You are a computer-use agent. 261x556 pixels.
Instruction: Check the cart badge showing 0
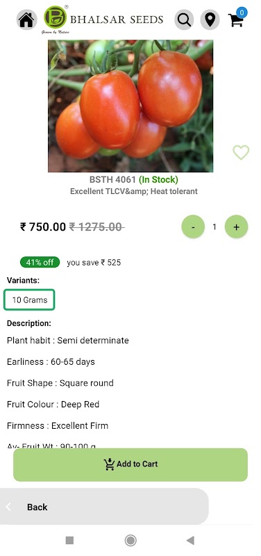click(x=242, y=13)
